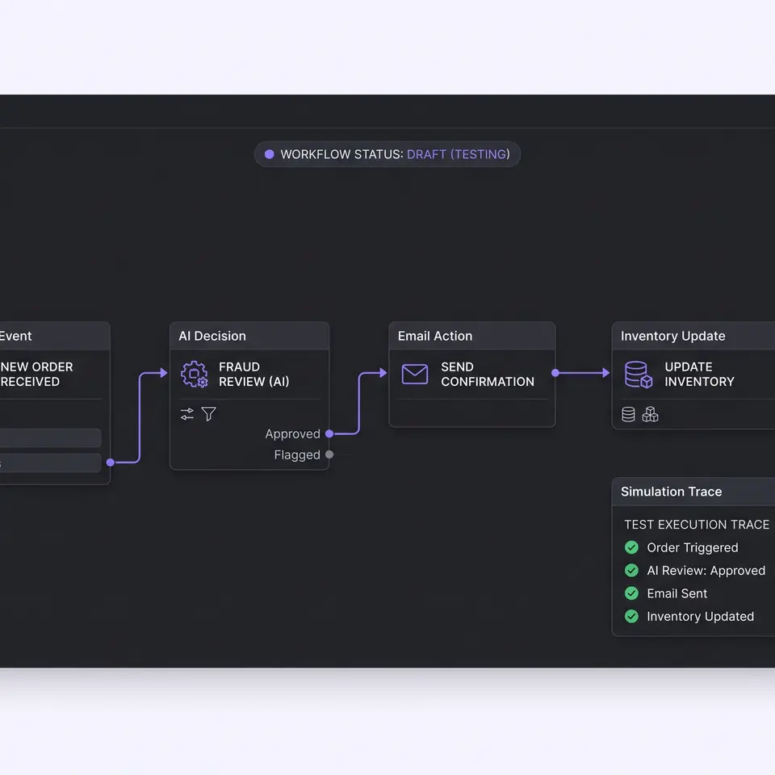Click the small database stack icon under Update Inventory

[628, 414]
